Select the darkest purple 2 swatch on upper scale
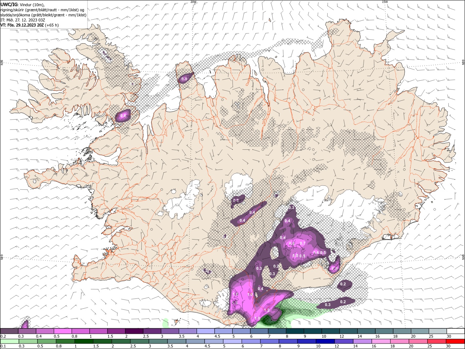 click(134, 331)
